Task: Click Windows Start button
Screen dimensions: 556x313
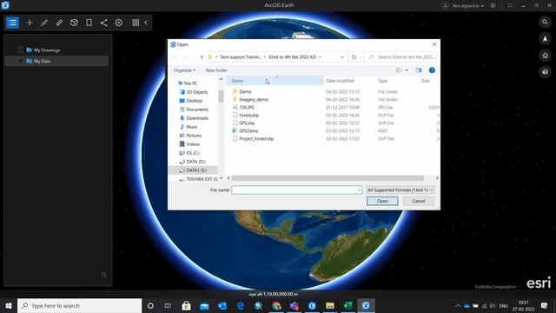Action: click(9, 305)
